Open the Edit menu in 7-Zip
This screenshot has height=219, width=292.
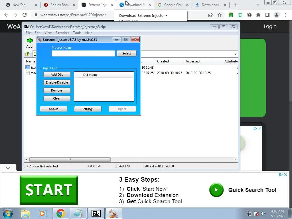(x=38, y=33)
